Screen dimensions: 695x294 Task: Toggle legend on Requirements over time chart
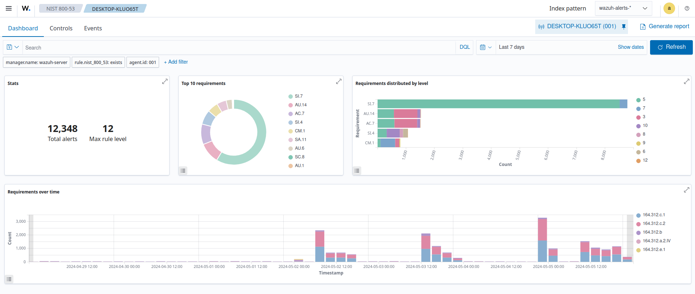pos(9,279)
